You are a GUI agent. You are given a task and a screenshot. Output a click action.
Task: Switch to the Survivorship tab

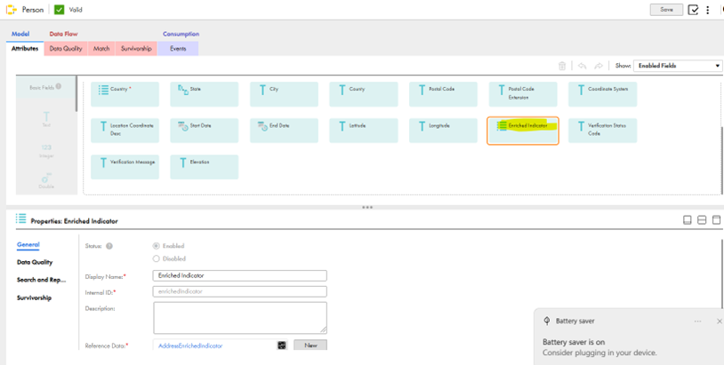(136, 48)
